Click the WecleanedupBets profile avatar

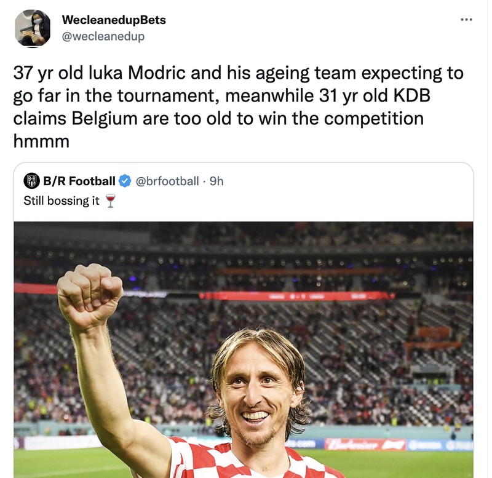click(x=33, y=28)
